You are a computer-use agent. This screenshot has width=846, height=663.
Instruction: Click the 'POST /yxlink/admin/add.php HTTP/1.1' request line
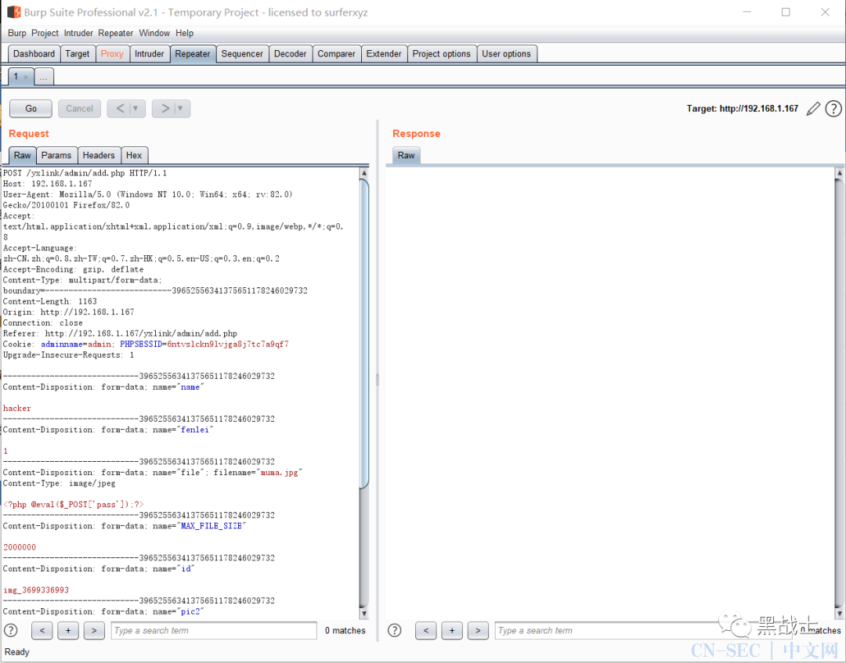(85, 173)
